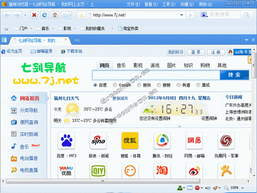The height and width of the screenshot is (193, 257).
Task: Click the Weibo eye logo tile
Action: click(x=194, y=170)
